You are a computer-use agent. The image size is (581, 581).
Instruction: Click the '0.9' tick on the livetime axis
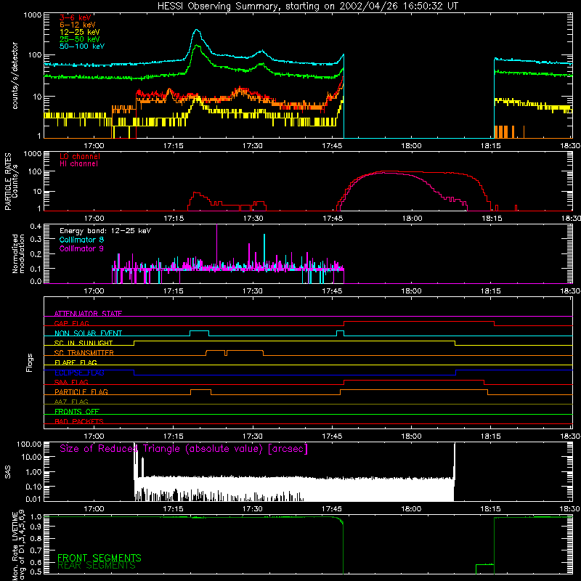click(36, 526)
